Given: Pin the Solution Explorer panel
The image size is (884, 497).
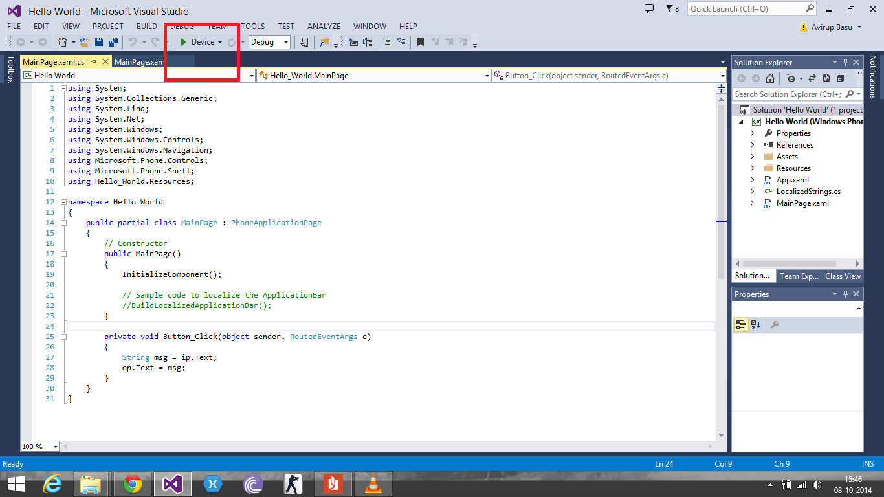Looking at the screenshot, I should pyautogui.click(x=845, y=62).
